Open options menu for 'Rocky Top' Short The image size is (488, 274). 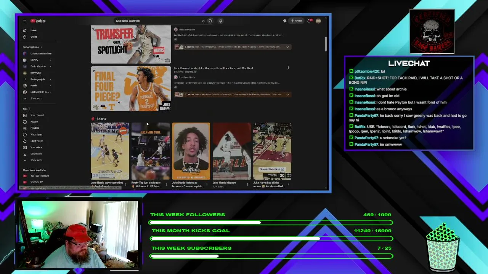(x=166, y=184)
